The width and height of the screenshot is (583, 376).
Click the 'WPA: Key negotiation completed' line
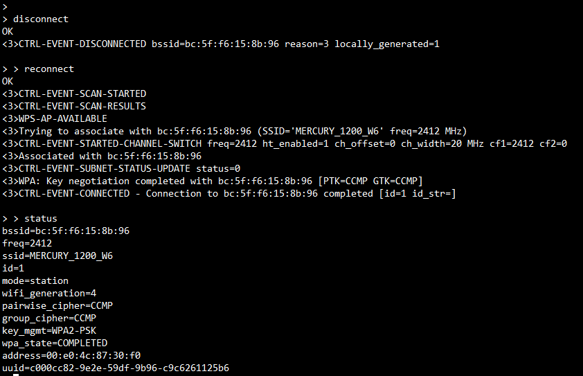[212, 181]
